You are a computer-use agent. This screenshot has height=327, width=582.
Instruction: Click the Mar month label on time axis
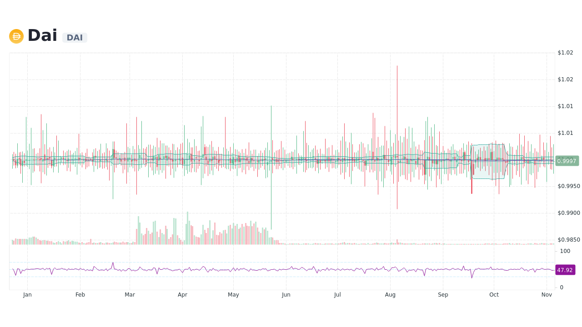tap(130, 295)
